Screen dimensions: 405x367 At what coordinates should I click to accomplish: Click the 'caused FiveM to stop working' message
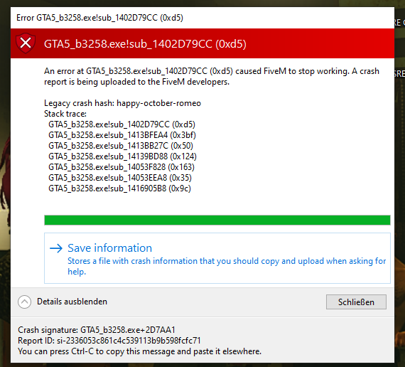[212, 77]
